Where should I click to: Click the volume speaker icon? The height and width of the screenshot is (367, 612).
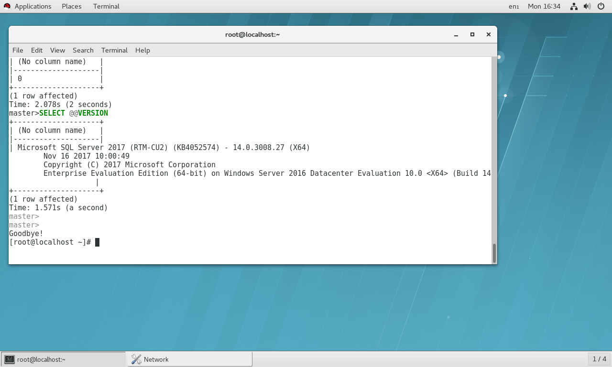[x=587, y=6]
